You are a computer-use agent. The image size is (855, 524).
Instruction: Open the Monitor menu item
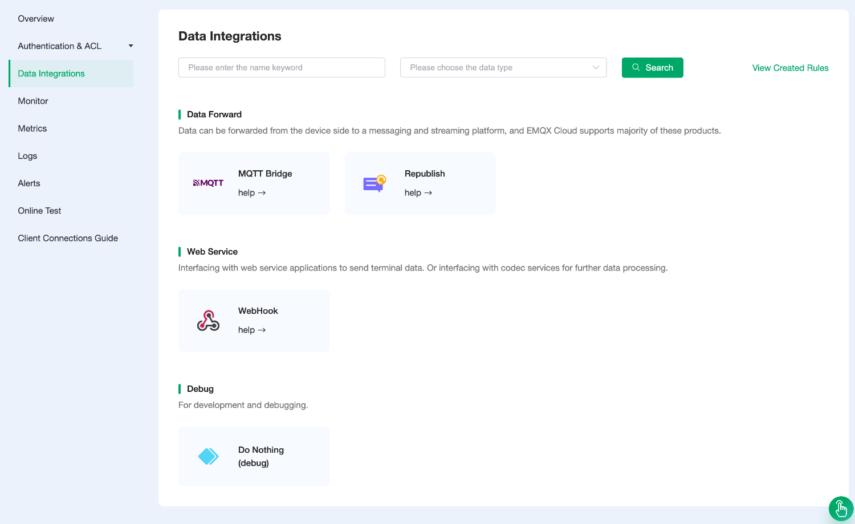point(33,101)
